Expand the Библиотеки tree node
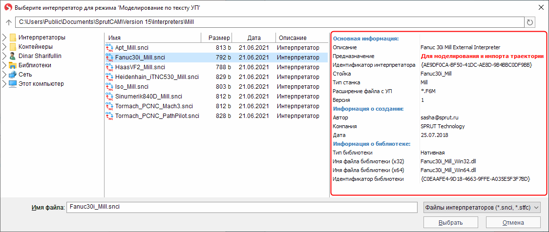 (4, 65)
